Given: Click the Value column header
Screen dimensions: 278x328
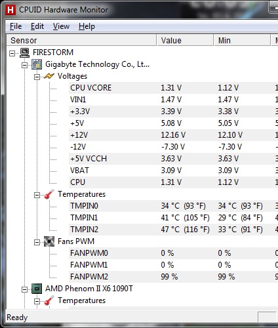Looking at the screenshot, I should [x=185, y=40].
